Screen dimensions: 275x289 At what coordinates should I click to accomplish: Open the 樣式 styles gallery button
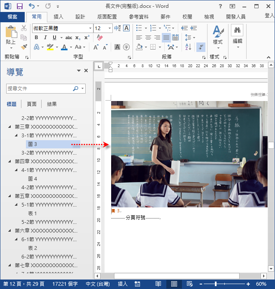pos(218,37)
